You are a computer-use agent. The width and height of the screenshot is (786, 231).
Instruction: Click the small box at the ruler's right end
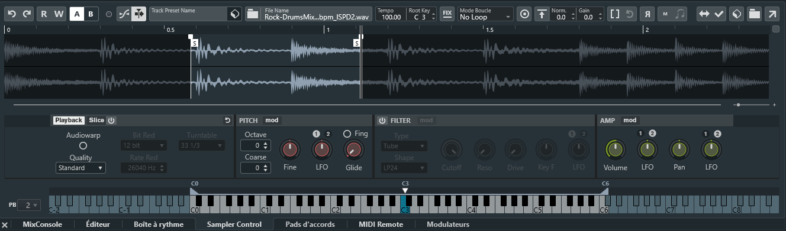tap(776, 28)
